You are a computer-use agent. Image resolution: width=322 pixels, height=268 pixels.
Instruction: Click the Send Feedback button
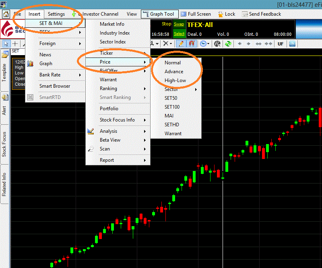261,14
